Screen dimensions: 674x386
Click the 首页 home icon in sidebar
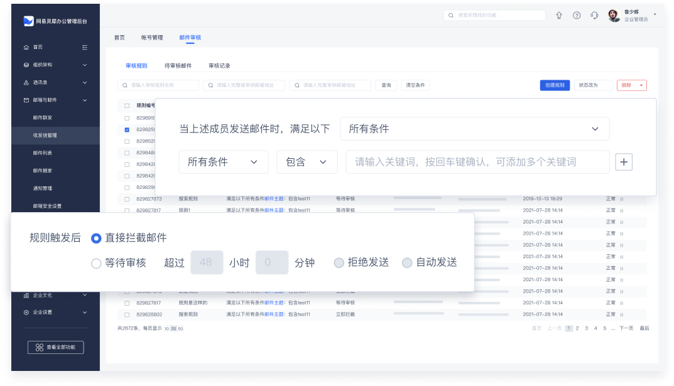point(26,47)
